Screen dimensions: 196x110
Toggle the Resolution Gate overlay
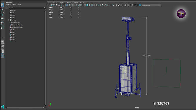(72, 5)
